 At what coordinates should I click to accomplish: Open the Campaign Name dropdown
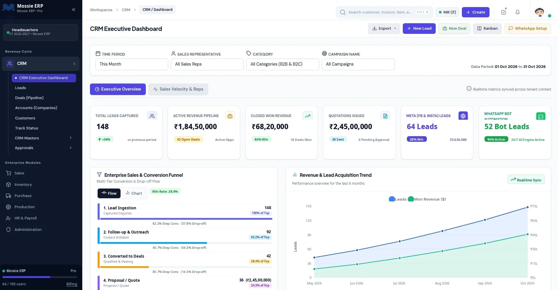pos(358,64)
